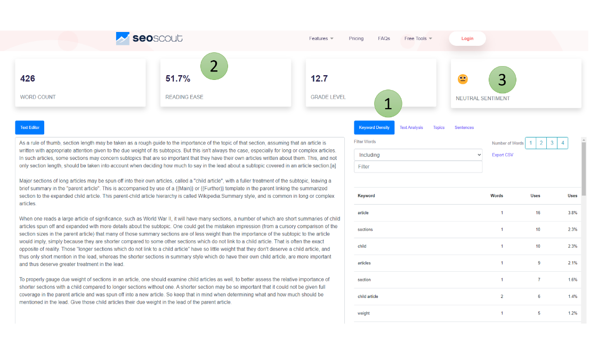Viewport: 607px width, 341px height.
Task: Switch to the Text Analysis tab
Action: click(x=411, y=127)
